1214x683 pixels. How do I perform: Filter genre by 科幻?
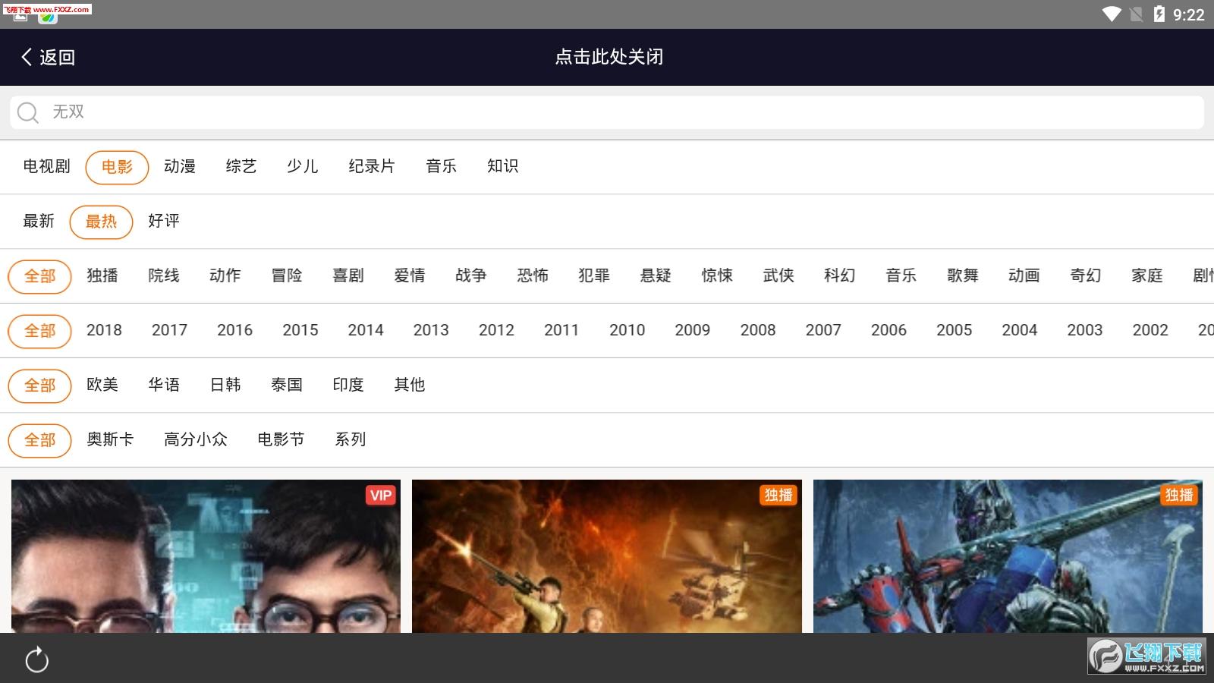click(840, 275)
